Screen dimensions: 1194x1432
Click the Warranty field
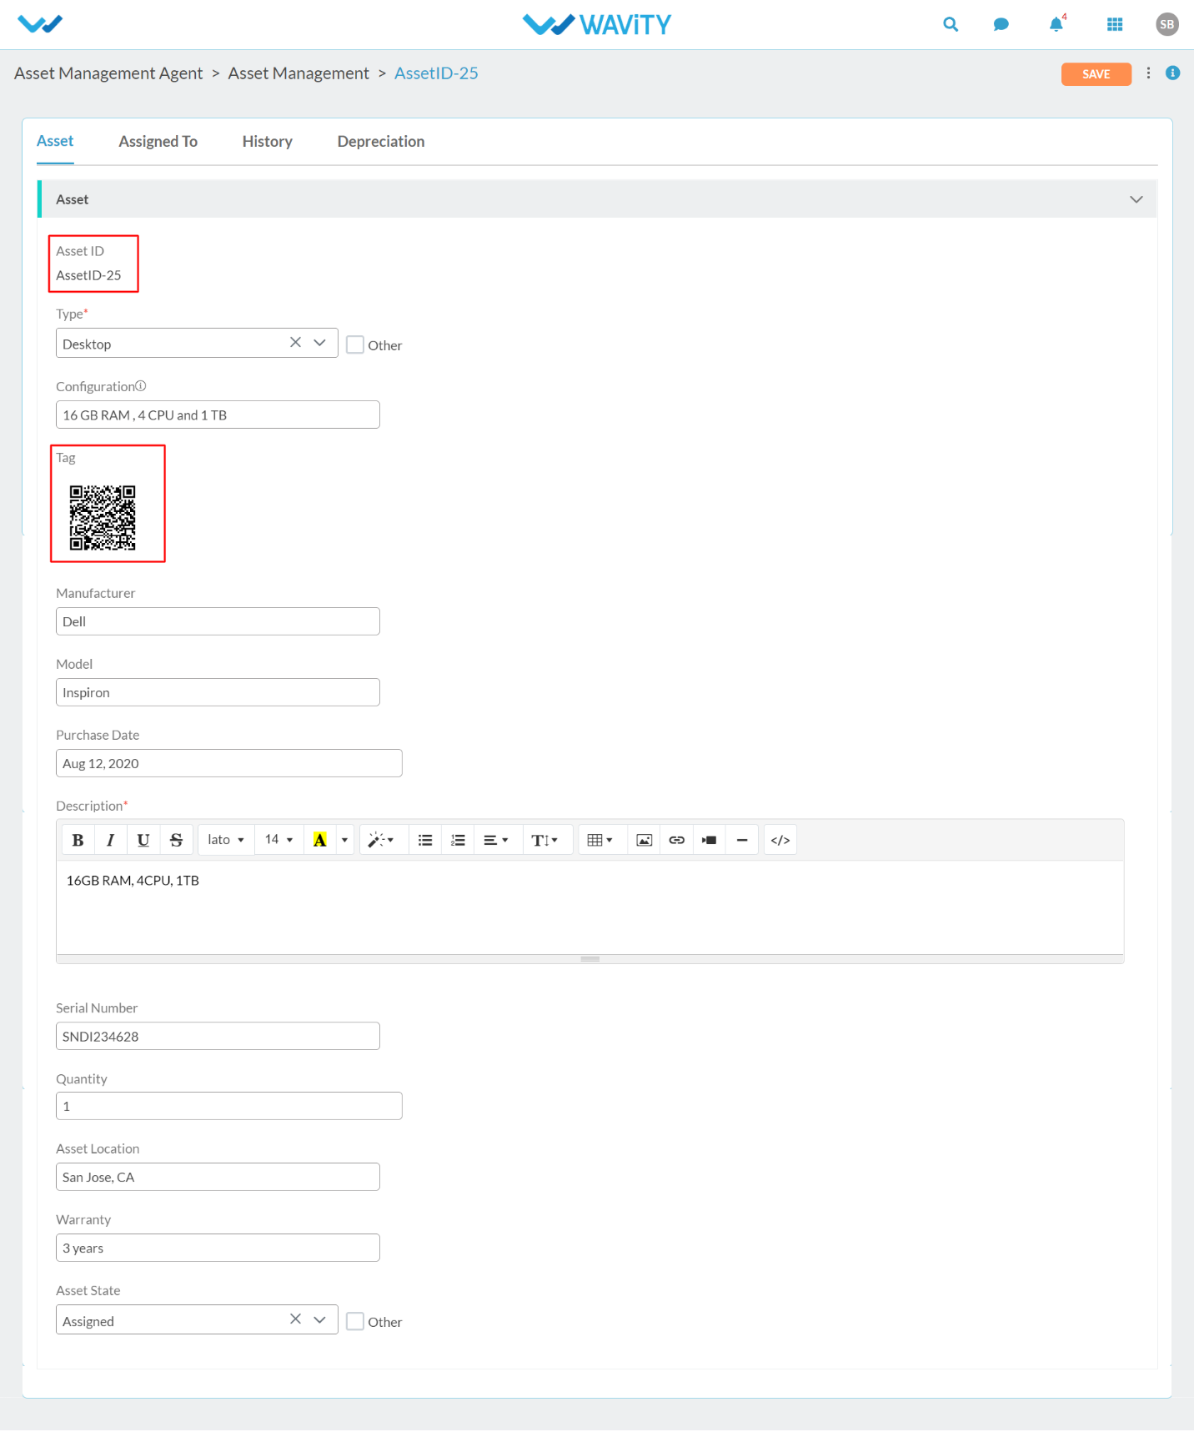coord(218,1248)
